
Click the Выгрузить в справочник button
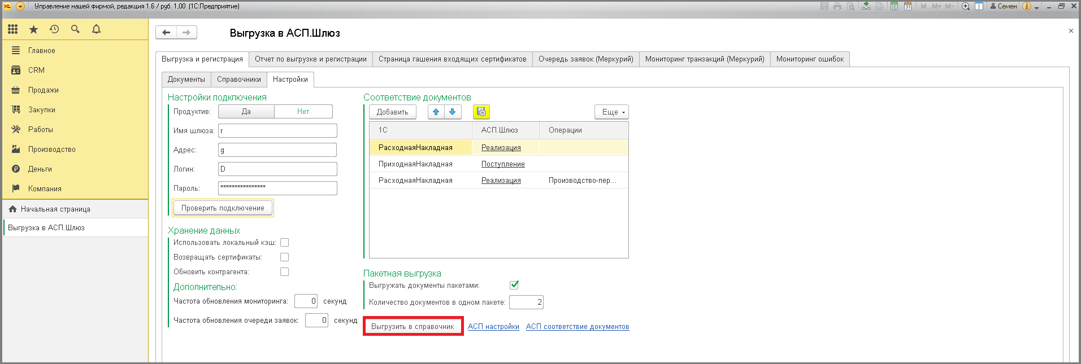pyautogui.click(x=413, y=327)
